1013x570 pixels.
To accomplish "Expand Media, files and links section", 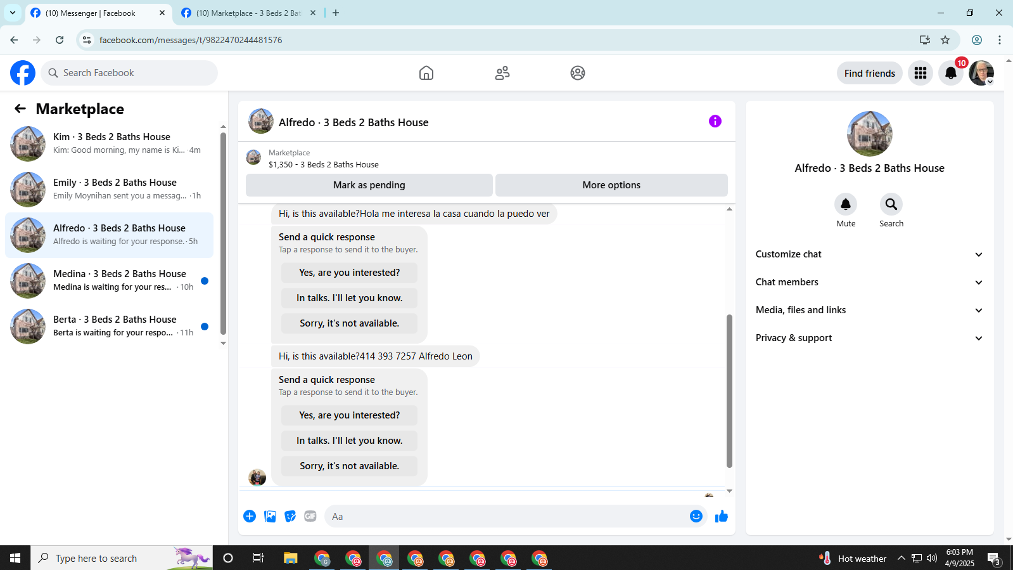I will 869,310.
